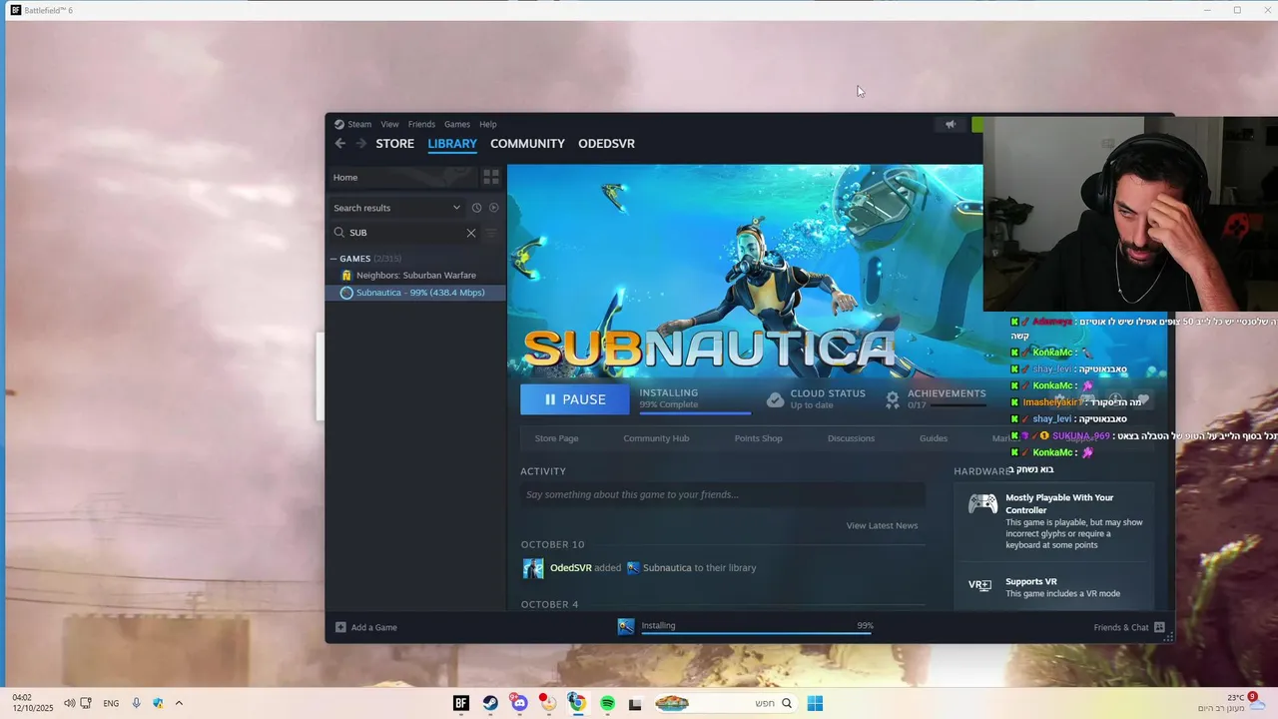1278x719 pixels.
Task: Select Subnautica in the games list
Action: (x=415, y=293)
